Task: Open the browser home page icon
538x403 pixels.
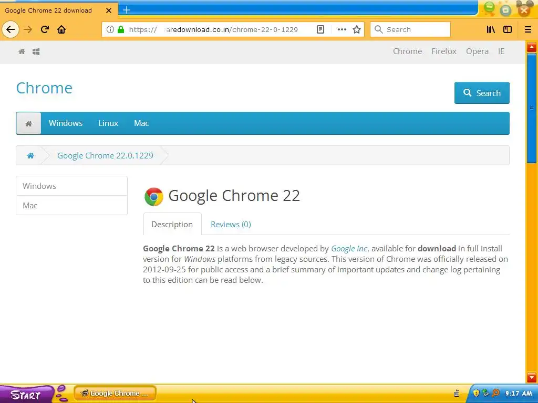Action: [x=61, y=29]
